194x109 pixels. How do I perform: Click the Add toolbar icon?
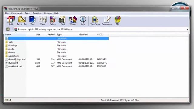point(11,21)
